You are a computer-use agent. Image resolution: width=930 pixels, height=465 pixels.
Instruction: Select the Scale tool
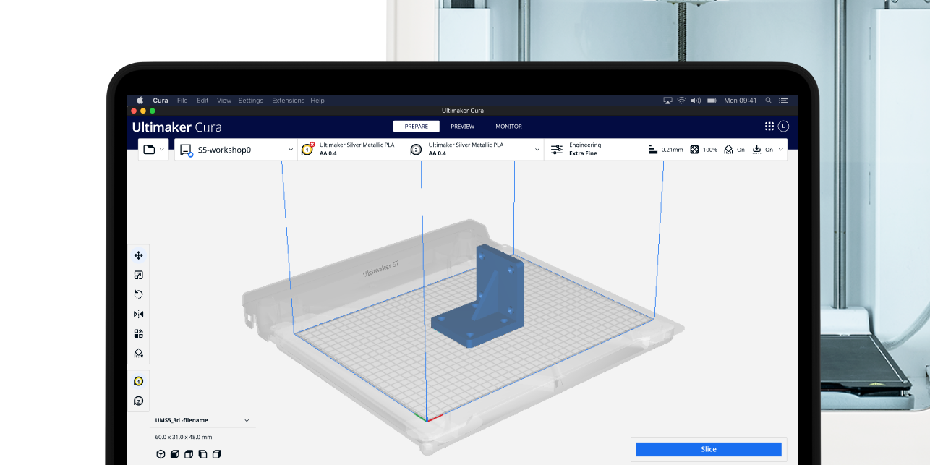tap(138, 275)
